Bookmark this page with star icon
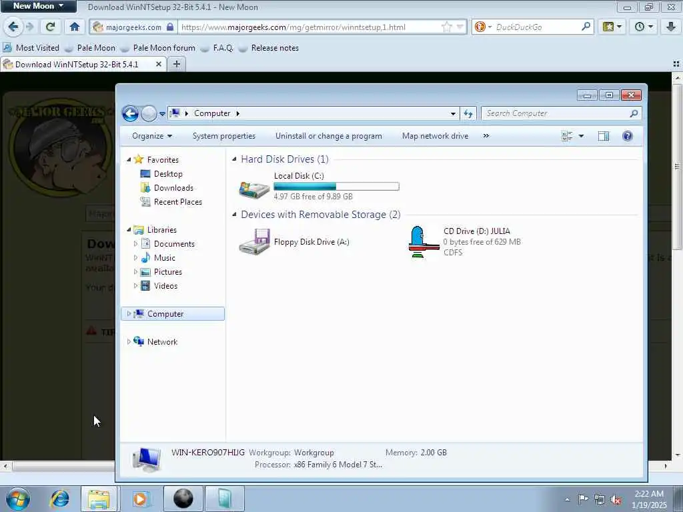 click(446, 27)
